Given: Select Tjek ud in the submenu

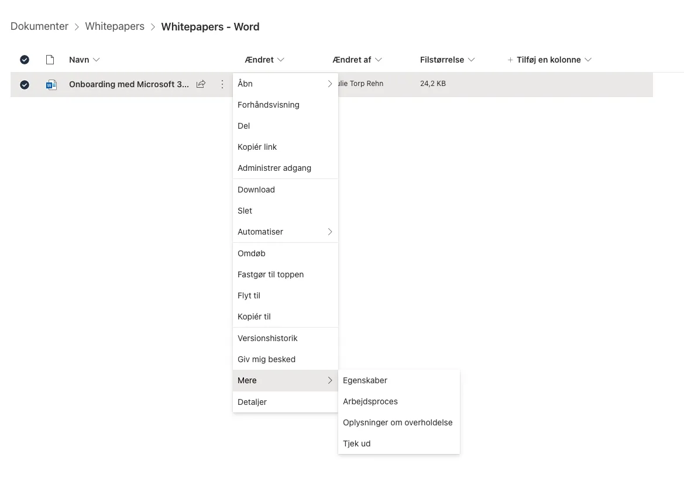Looking at the screenshot, I should click(398, 443).
